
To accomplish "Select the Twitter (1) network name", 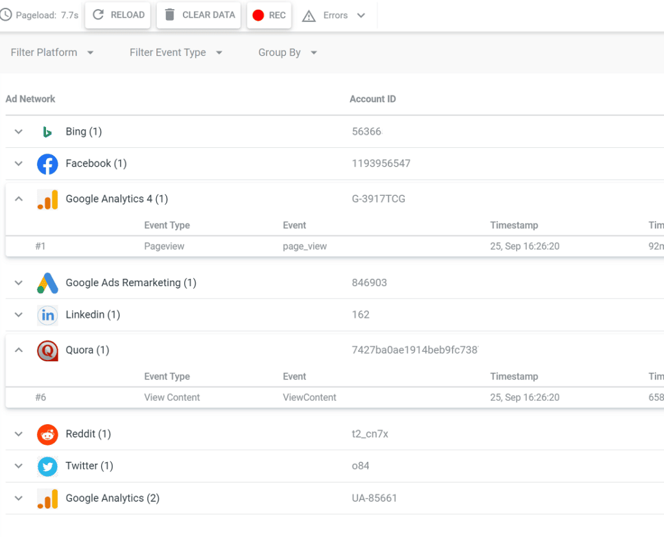I will (x=89, y=466).
